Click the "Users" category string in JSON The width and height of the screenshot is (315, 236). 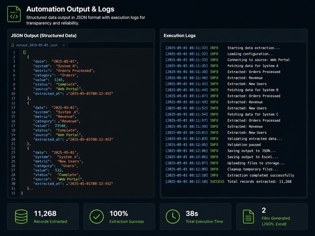69,166
